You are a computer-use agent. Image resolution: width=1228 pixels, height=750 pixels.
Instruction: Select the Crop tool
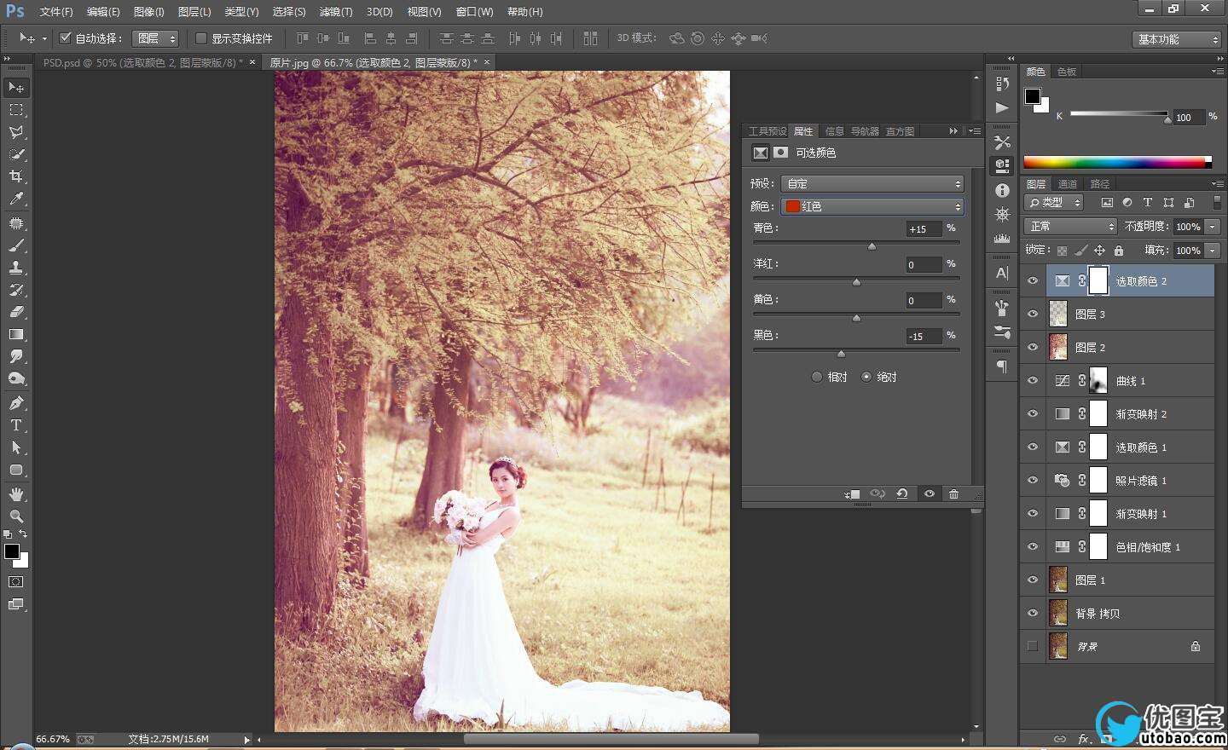click(16, 176)
